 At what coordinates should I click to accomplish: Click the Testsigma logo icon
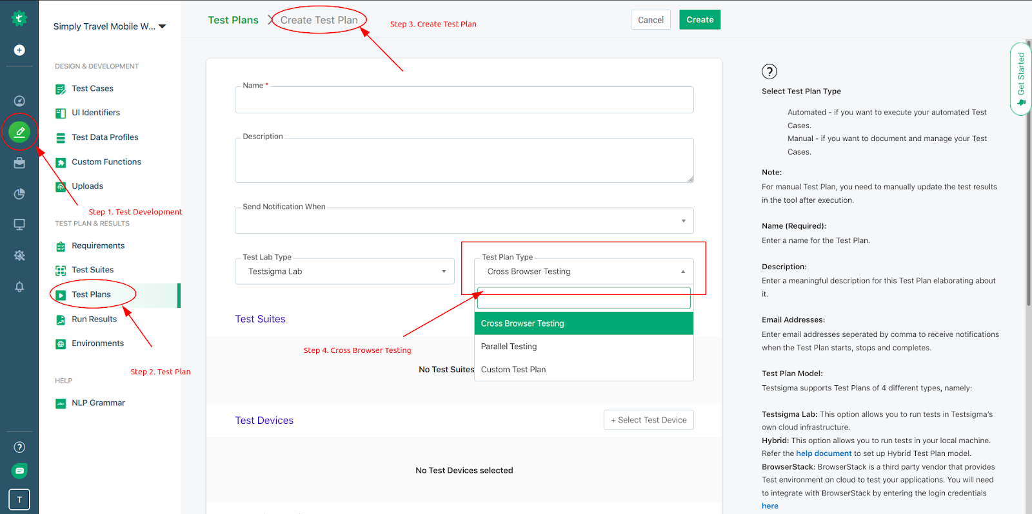coord(19,19)
